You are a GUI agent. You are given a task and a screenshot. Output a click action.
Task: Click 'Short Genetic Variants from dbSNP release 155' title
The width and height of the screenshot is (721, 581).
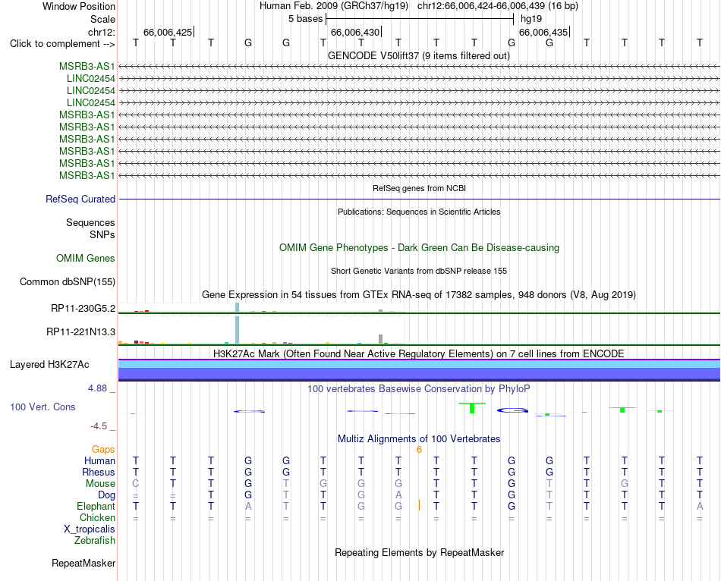point(419,272)
